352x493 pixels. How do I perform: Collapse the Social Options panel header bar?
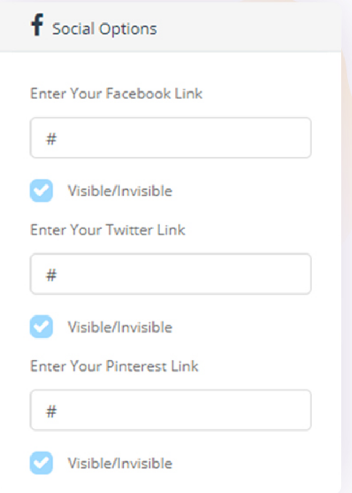(x=171, y=28)
